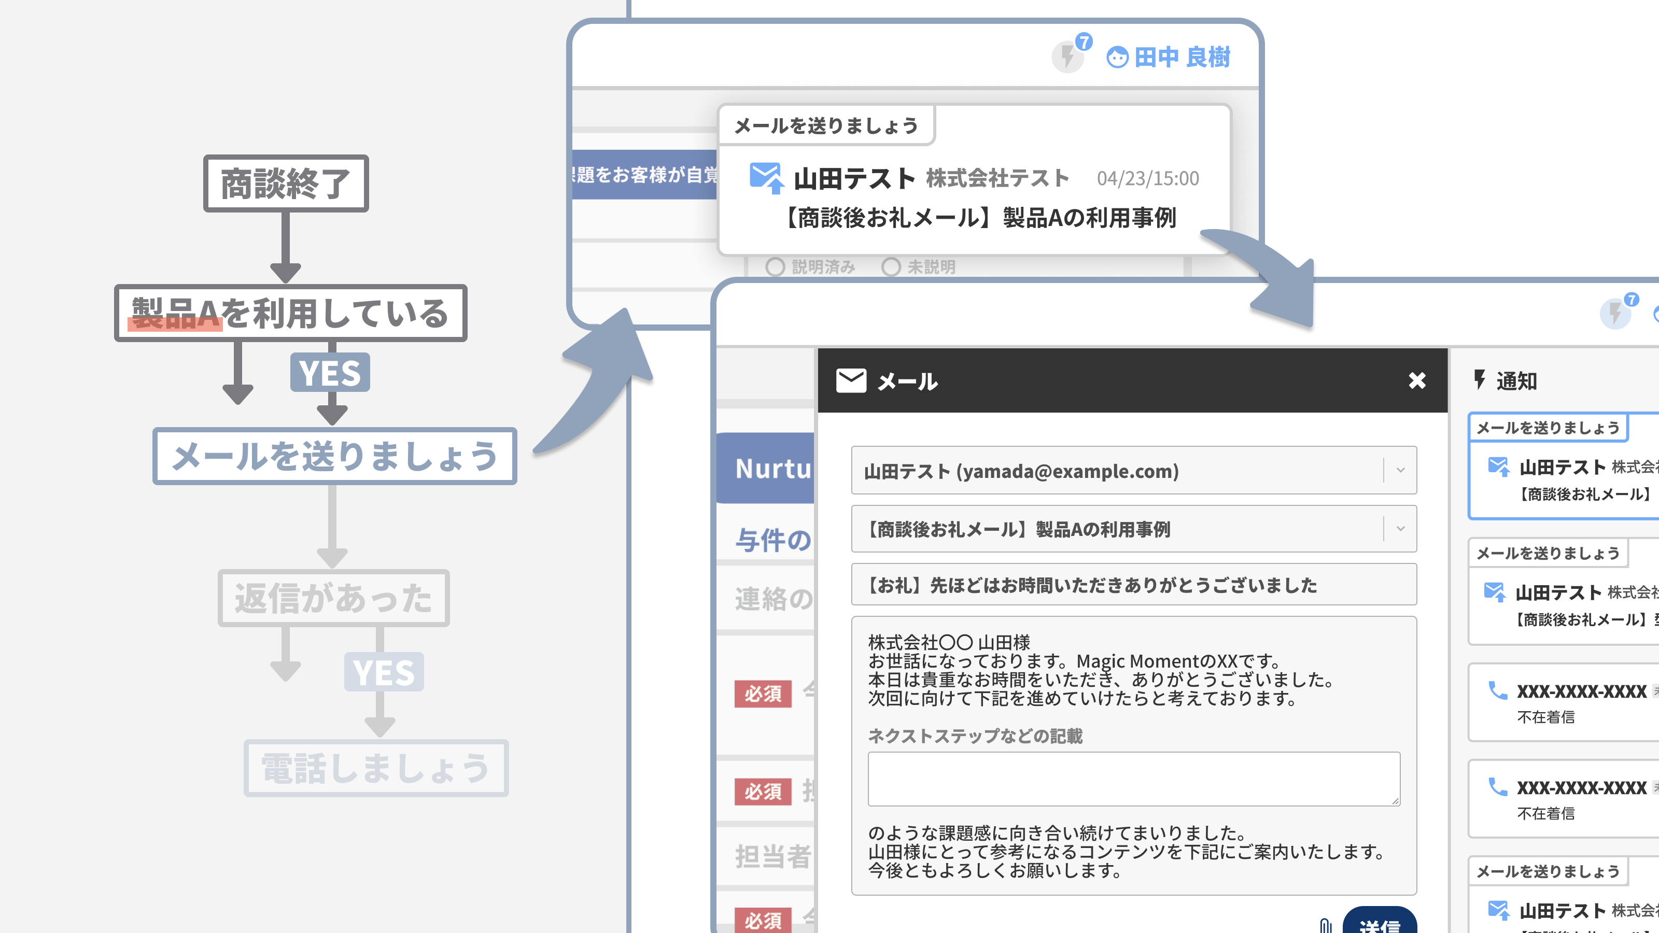Viewport: 1659px width, 933px height.
Task: Click the second XXX-XXXX-XXXX phone number
Action: pos(1582,787)
